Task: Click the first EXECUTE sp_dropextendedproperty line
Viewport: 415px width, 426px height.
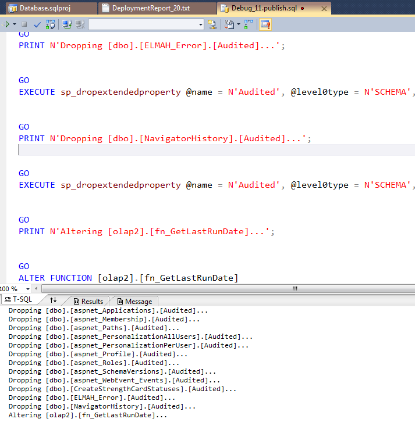Action: (x=217, y=92)
